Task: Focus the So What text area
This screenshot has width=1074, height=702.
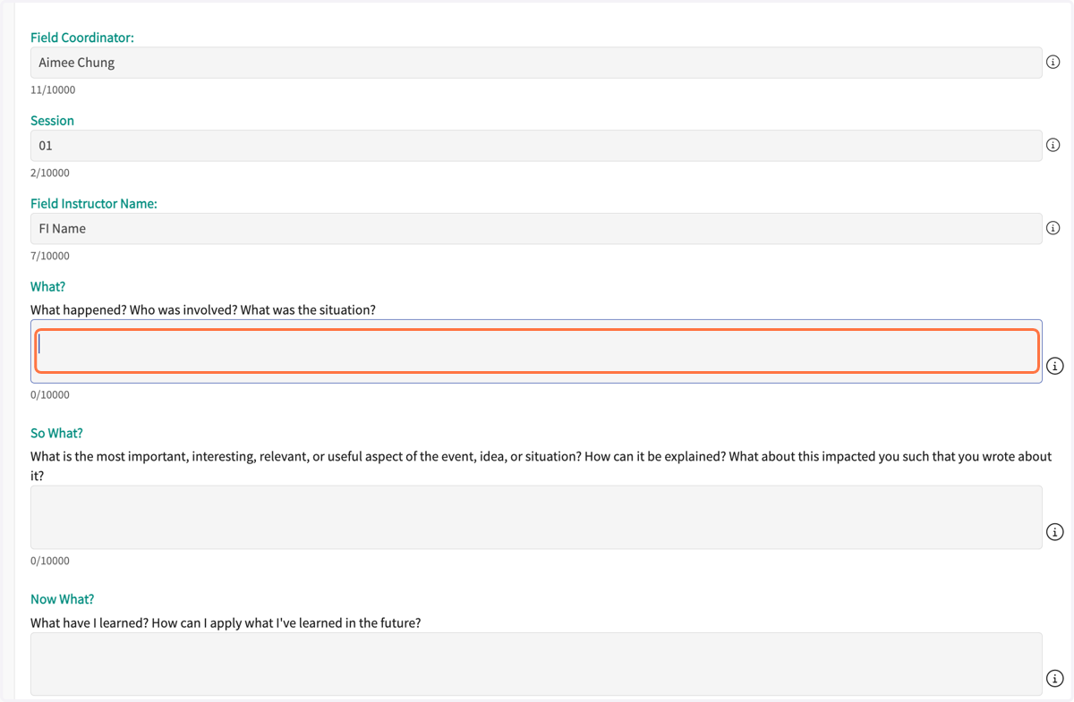Action: click(536, 517)
